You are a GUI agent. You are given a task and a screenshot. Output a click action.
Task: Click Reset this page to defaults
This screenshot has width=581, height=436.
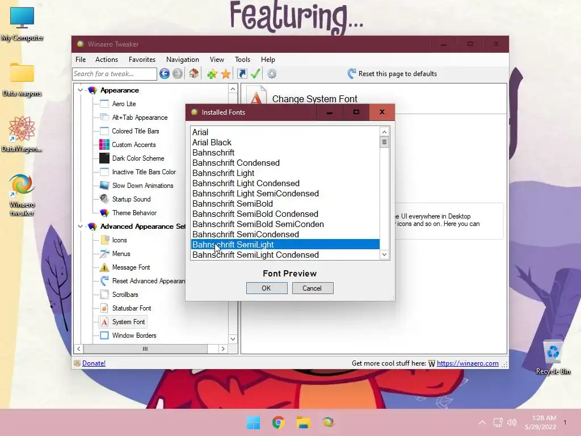pyautogui.click(x=392, y=73)
